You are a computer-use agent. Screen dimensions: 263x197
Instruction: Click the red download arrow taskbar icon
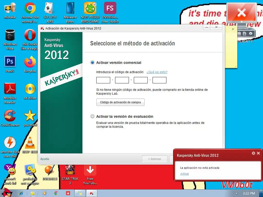(68, 193)
